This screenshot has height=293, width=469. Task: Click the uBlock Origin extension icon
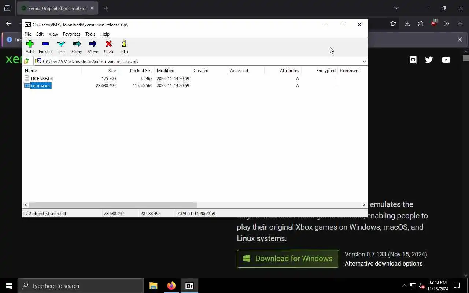tap(434, 23)
